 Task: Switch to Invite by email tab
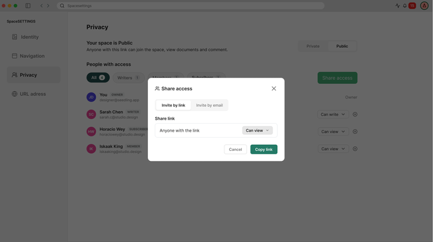[x=209, y=105]
